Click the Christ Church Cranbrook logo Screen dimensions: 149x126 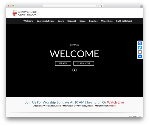(x=25, y=13)
